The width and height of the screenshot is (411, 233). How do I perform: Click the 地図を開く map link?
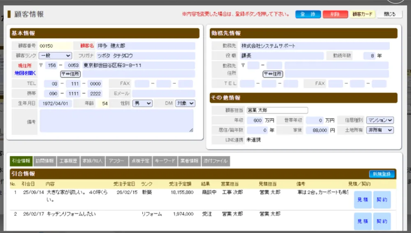click(x=25, y=73)
